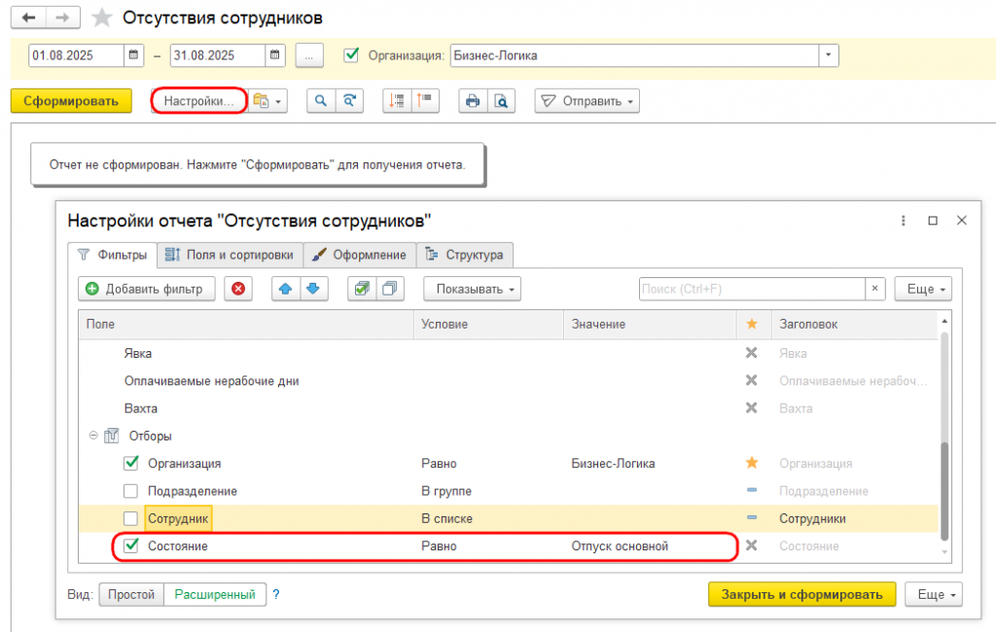
Task: Check all filters icon button
Action: [362, 289]
